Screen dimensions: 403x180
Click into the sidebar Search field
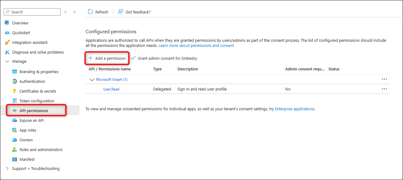click(32, 12)
